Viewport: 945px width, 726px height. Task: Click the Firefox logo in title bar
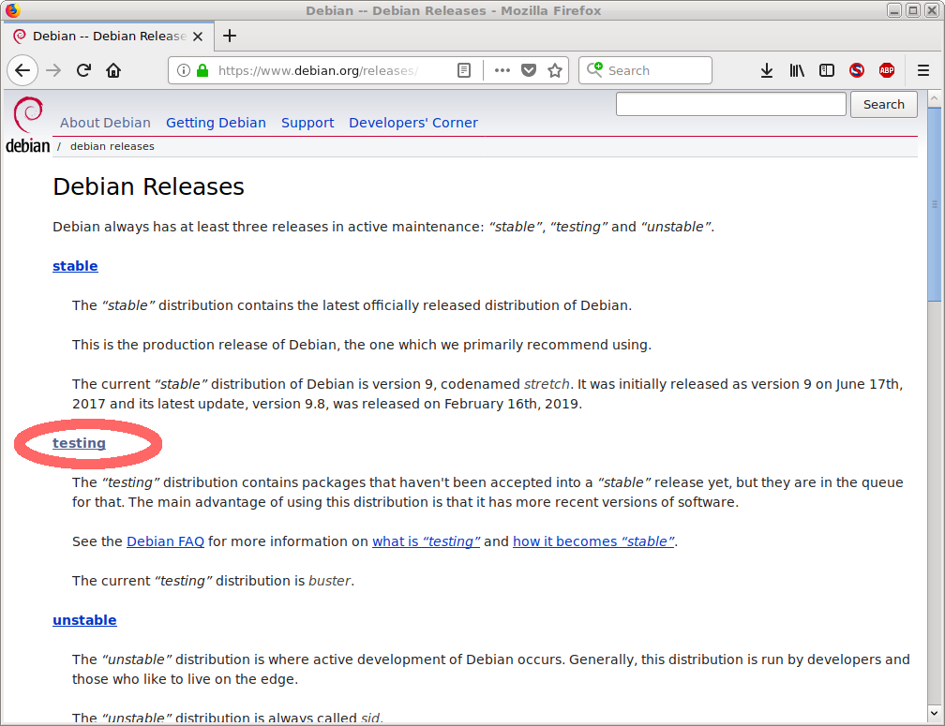click(13, 10)
